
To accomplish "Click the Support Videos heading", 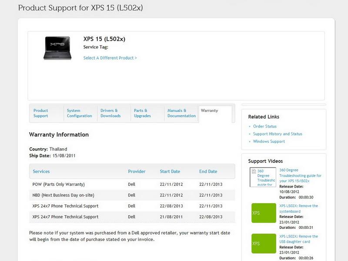I will point(265,161).
